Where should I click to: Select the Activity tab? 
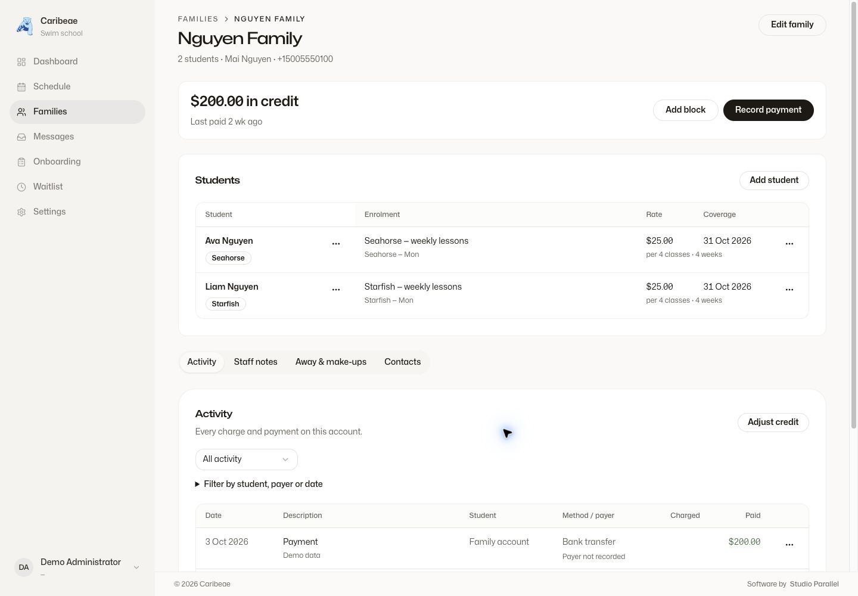(201, 362)
